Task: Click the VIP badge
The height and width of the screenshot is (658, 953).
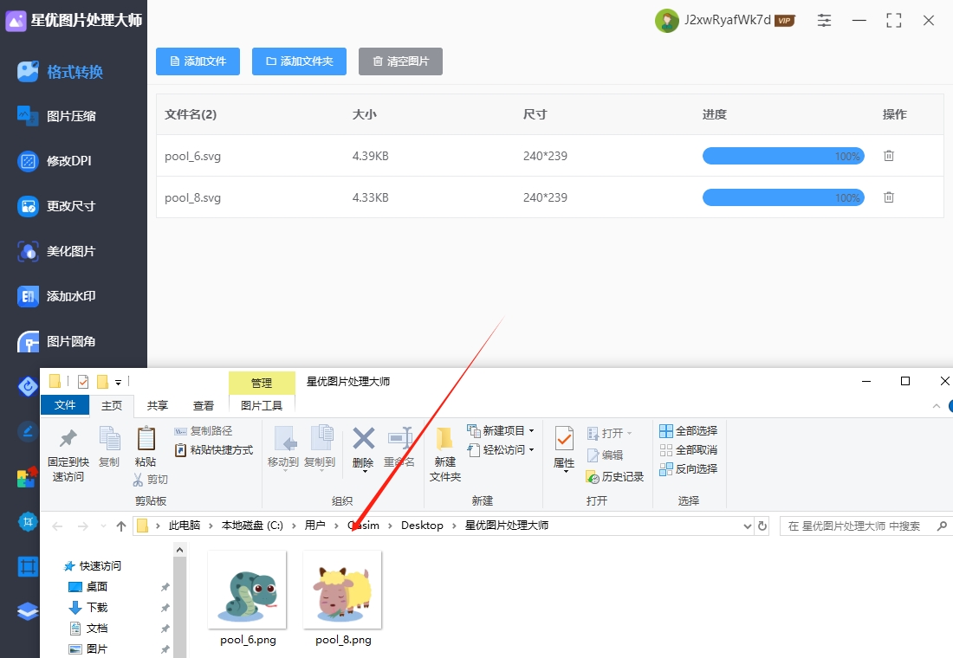Action: tap(785, 21)
